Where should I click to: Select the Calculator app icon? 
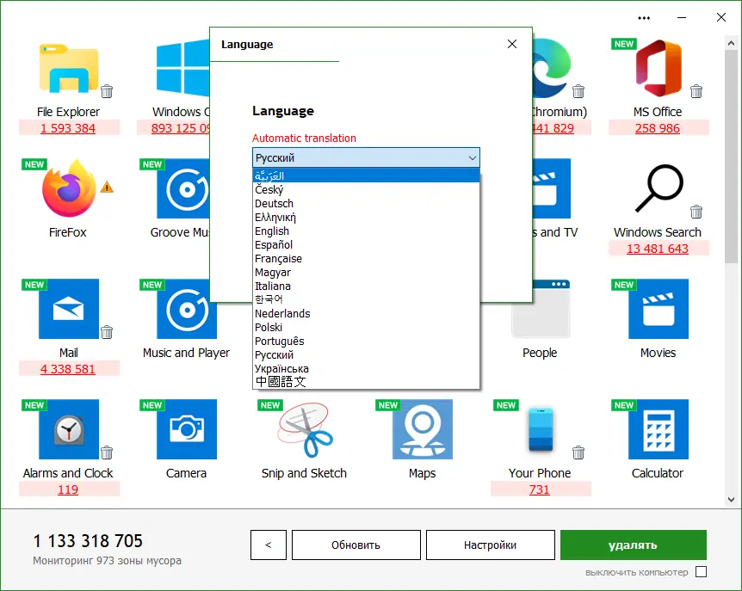click(x=659, y=429)
